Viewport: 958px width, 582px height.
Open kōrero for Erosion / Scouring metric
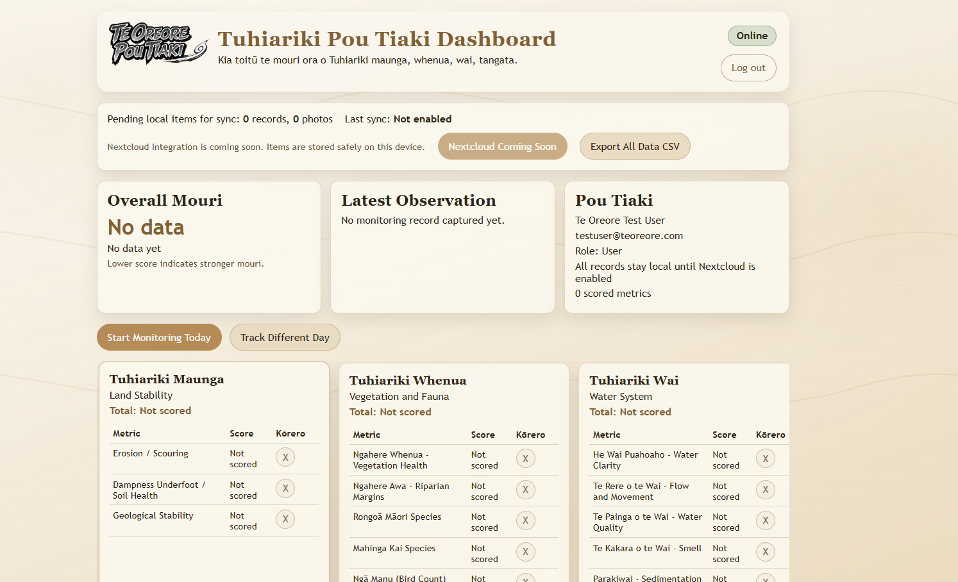tap(285, 456)
